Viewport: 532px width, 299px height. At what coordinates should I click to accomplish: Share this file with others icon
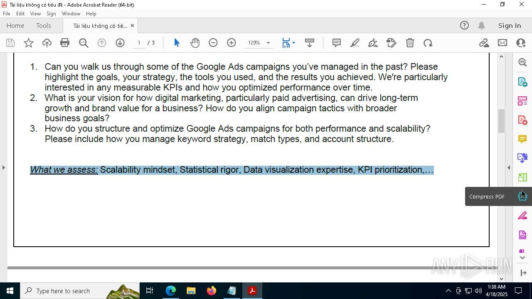click(521, 43)
